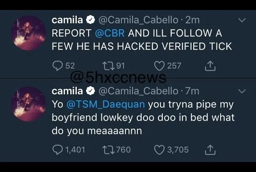Share the @TSM_Daequan tweet
This screenshot has height=172, width=256.
click(x=210, y=150)
